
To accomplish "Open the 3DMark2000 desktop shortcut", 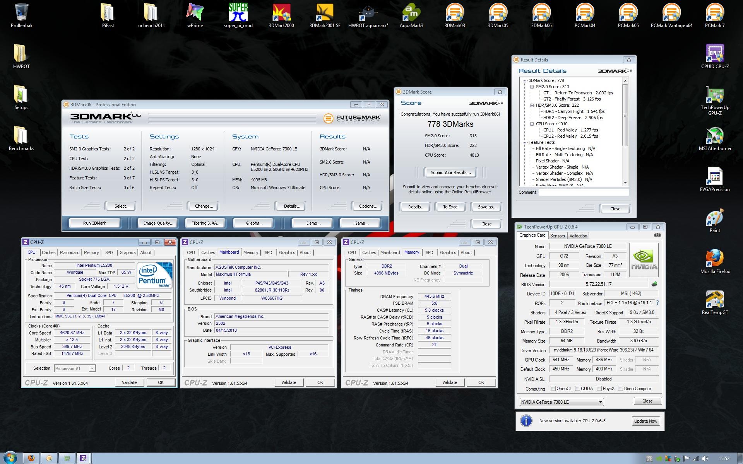I will [281, 15].
